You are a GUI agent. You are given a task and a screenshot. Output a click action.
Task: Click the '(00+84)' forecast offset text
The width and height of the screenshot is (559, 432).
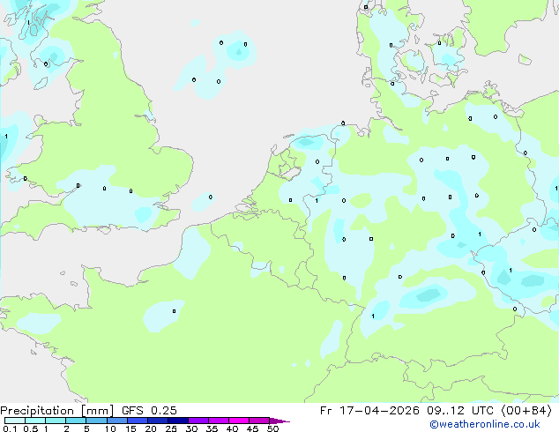click(526, 411)
